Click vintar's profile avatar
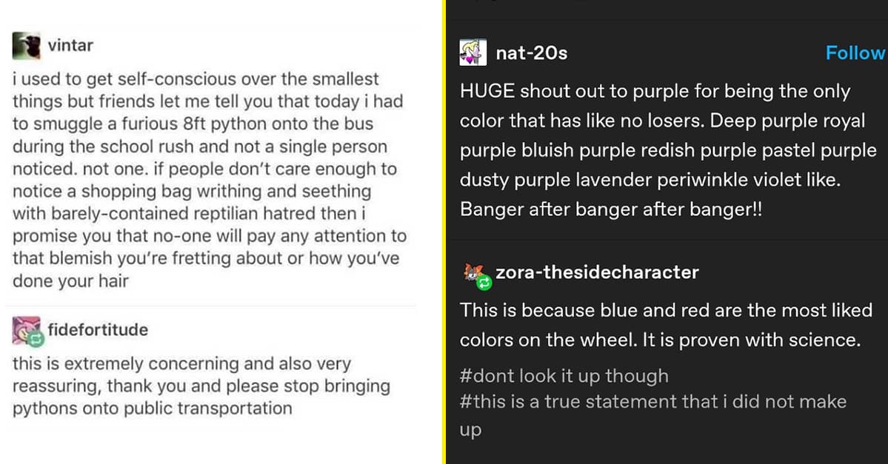The width and height of the screenshot is (888, 464). point(26,46)
